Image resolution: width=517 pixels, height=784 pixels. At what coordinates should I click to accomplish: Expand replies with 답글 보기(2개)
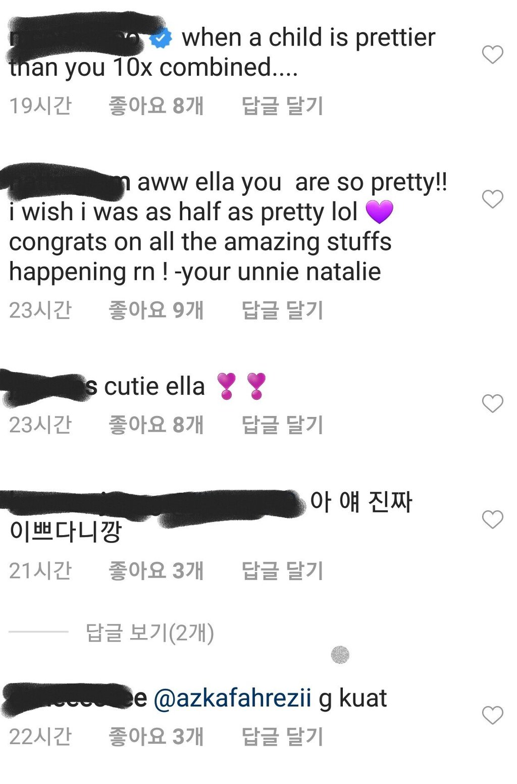[150, 633]
